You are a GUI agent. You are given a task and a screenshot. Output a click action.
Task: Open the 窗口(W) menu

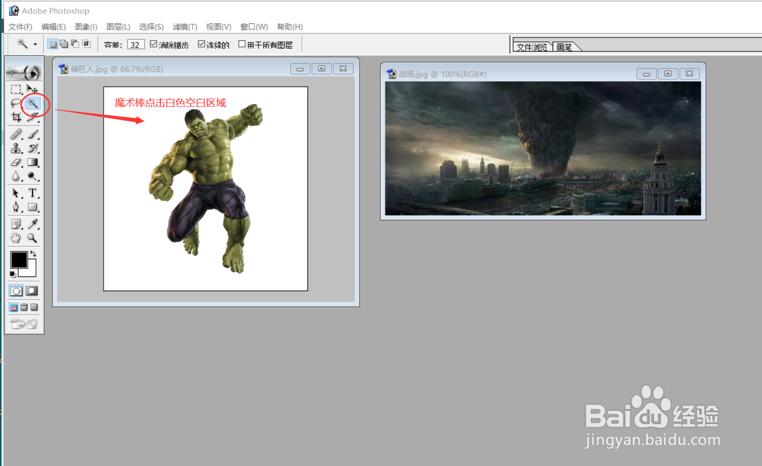pos(254,27)
